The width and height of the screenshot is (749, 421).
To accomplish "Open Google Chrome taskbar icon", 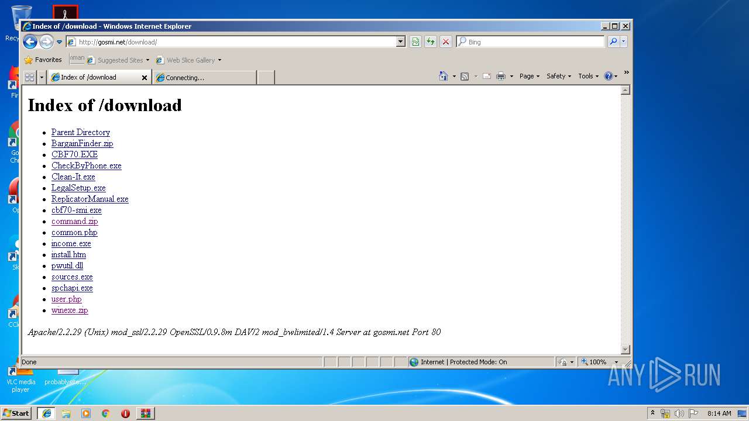I will tap(106, 413).
